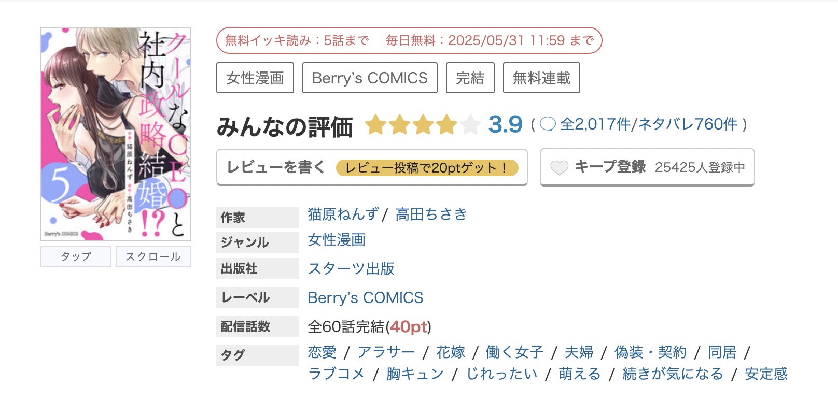Screen dimensions: 838x401
Task: Click the heart icon beside キープ登録
Action: (559, 167)
